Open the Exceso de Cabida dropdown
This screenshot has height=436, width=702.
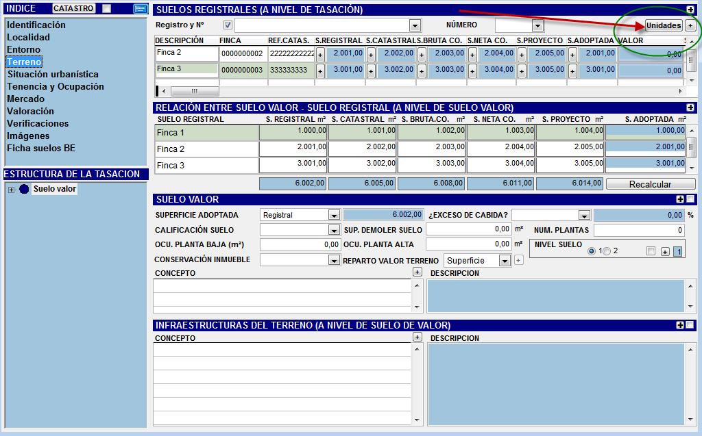tap(584, 216)
